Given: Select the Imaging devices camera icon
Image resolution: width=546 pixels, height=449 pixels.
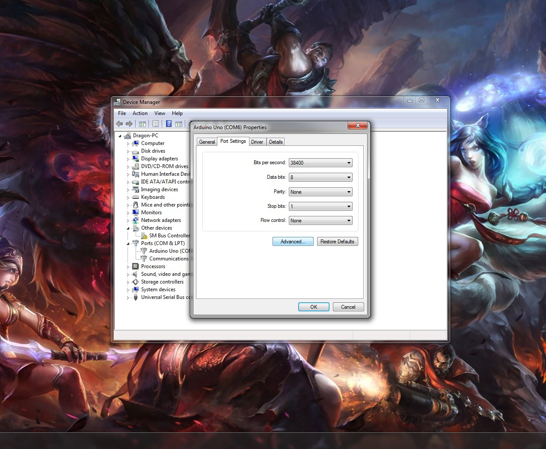Looking at the screenshot, I should coord(136,189).
